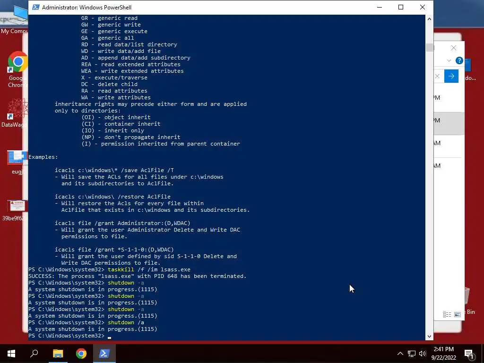
Task: Click the PowerShell title bar icon
Action: coord(36,7)
